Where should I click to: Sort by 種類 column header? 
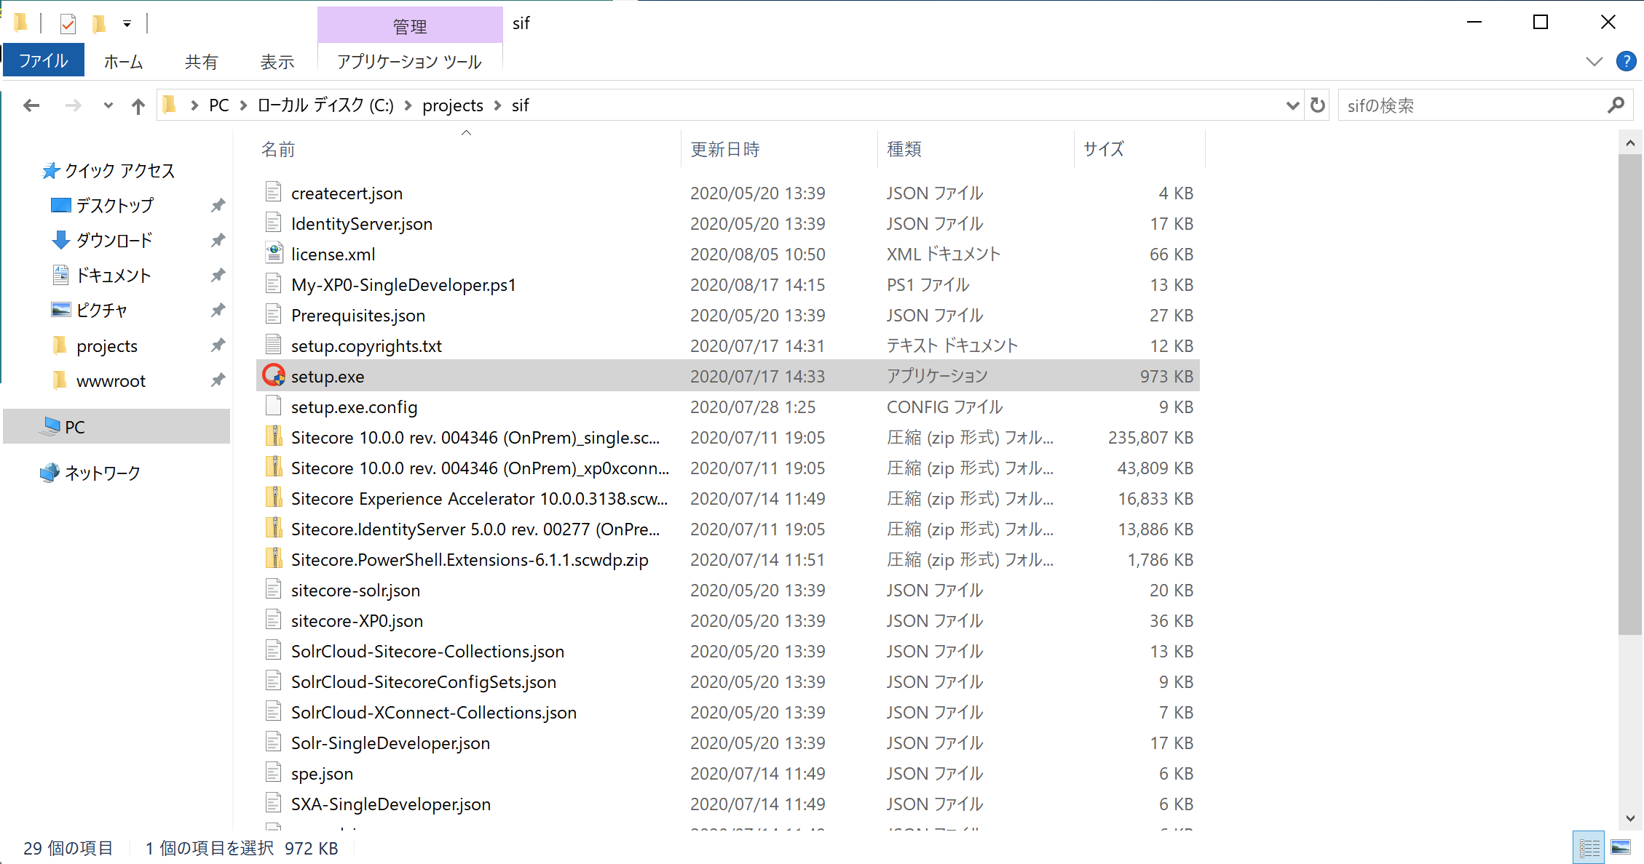904,149
